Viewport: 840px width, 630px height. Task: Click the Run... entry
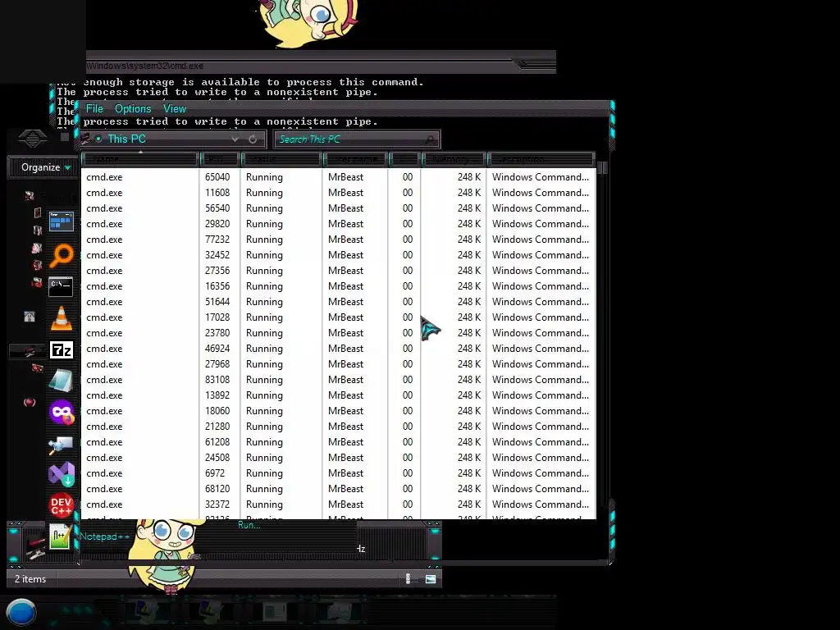pyautogui.click(x=249, y=525)
